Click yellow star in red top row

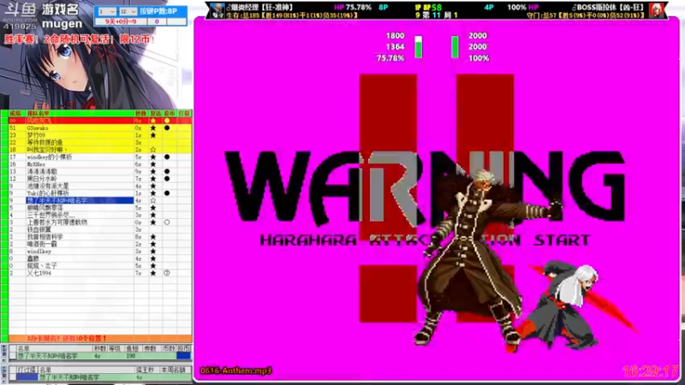[153, 121]
